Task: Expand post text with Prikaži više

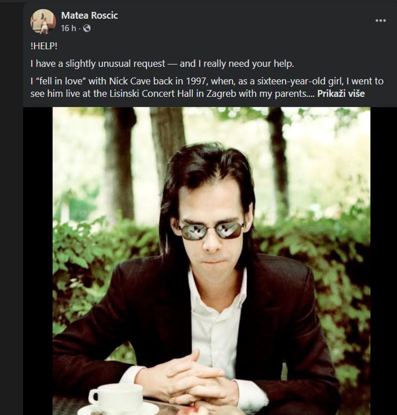Action: pos(341,93)
